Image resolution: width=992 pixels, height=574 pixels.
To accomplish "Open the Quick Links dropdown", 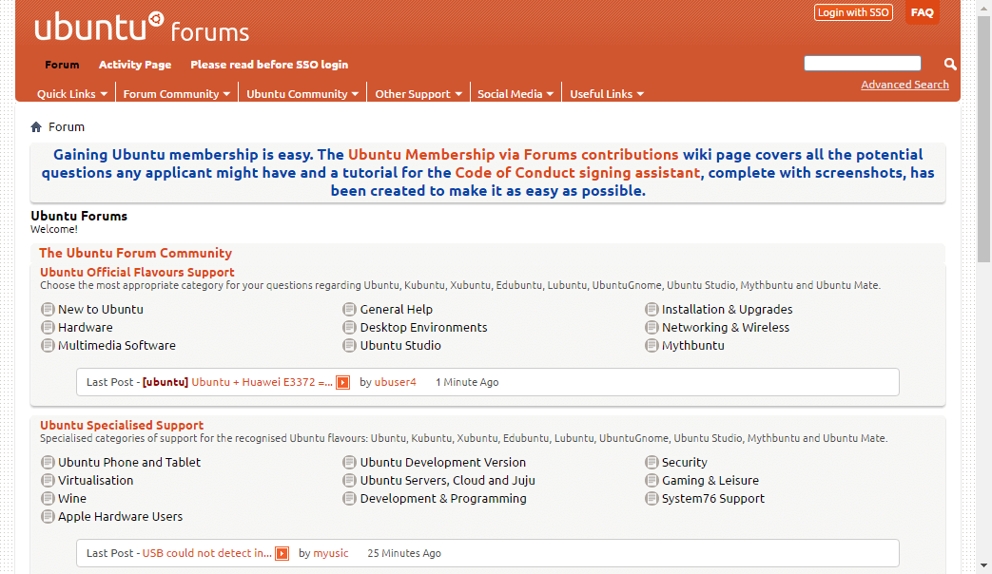I will (x=72, y=93).
